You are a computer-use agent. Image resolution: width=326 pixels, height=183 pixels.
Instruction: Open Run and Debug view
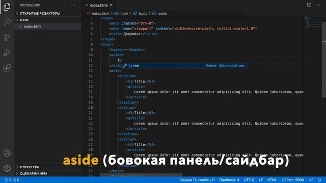(x=7, y=53)
